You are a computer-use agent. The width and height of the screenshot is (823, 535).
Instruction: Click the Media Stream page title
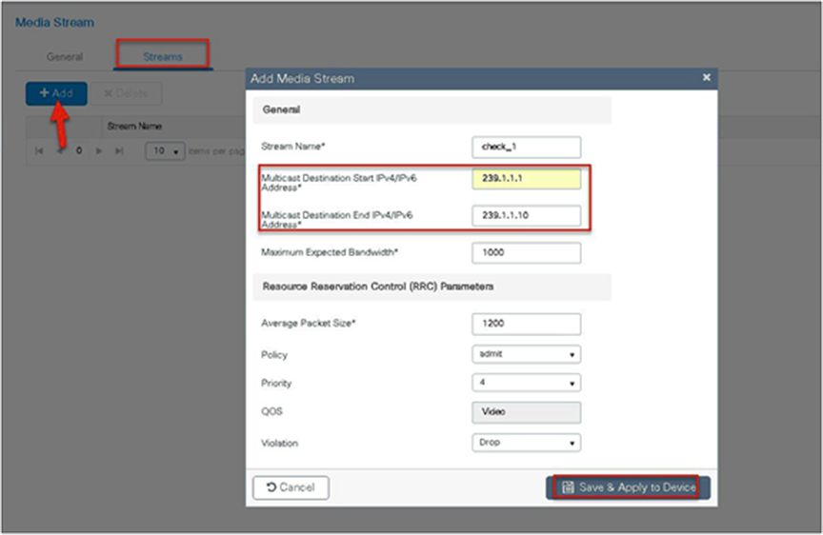[x=54, y=23]
